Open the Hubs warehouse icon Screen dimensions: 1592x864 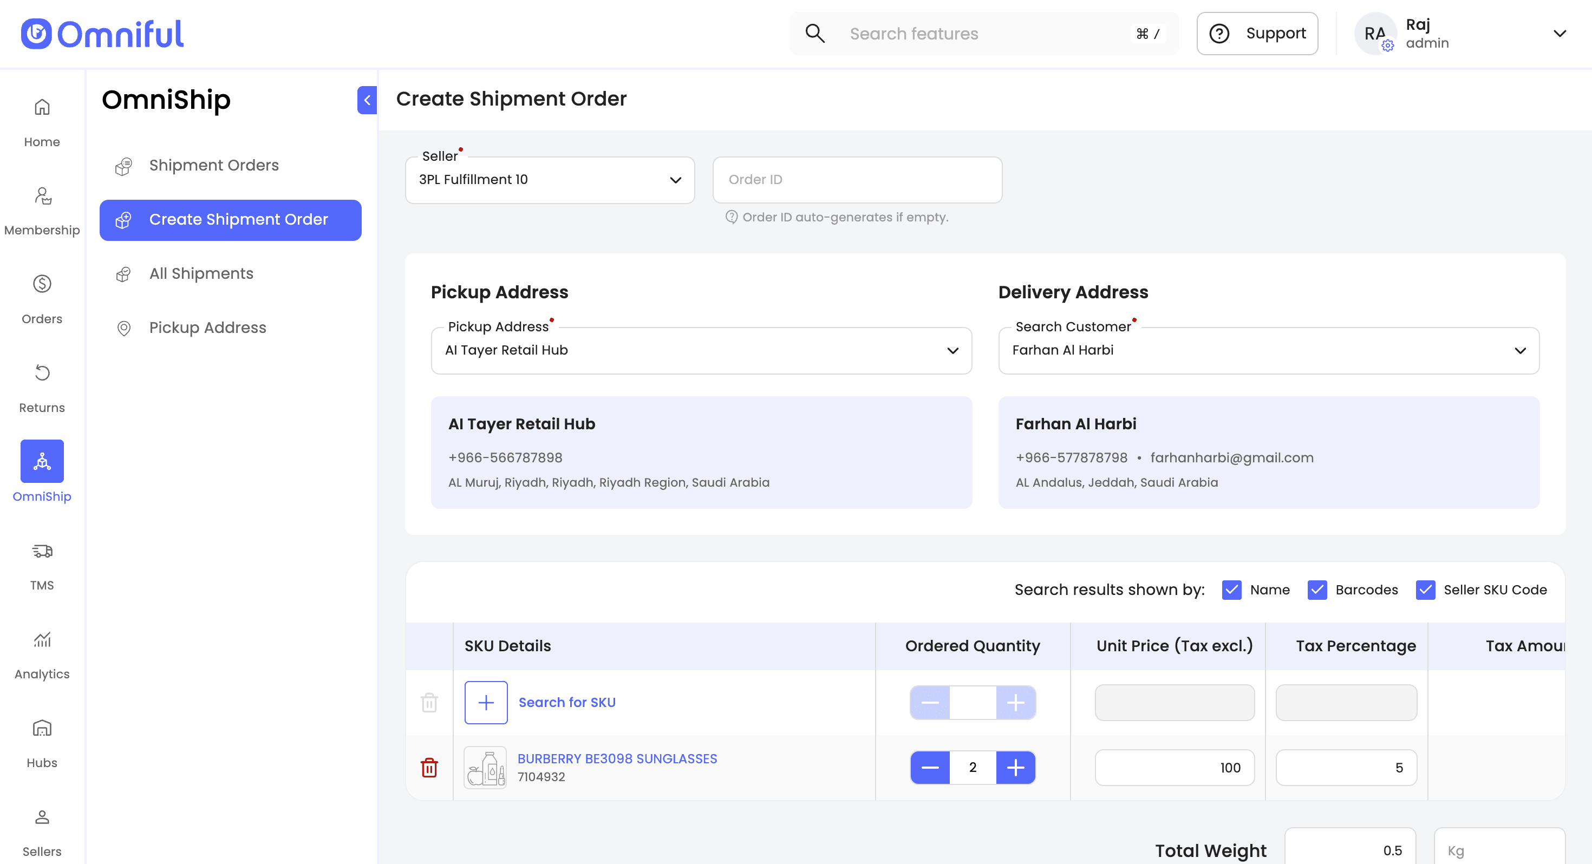click(x=42, y=728)
